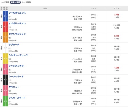Select the red 4.2倍 odds
Image resolution: width=128 pixels, height=107 pixels.
click(117, 68)
